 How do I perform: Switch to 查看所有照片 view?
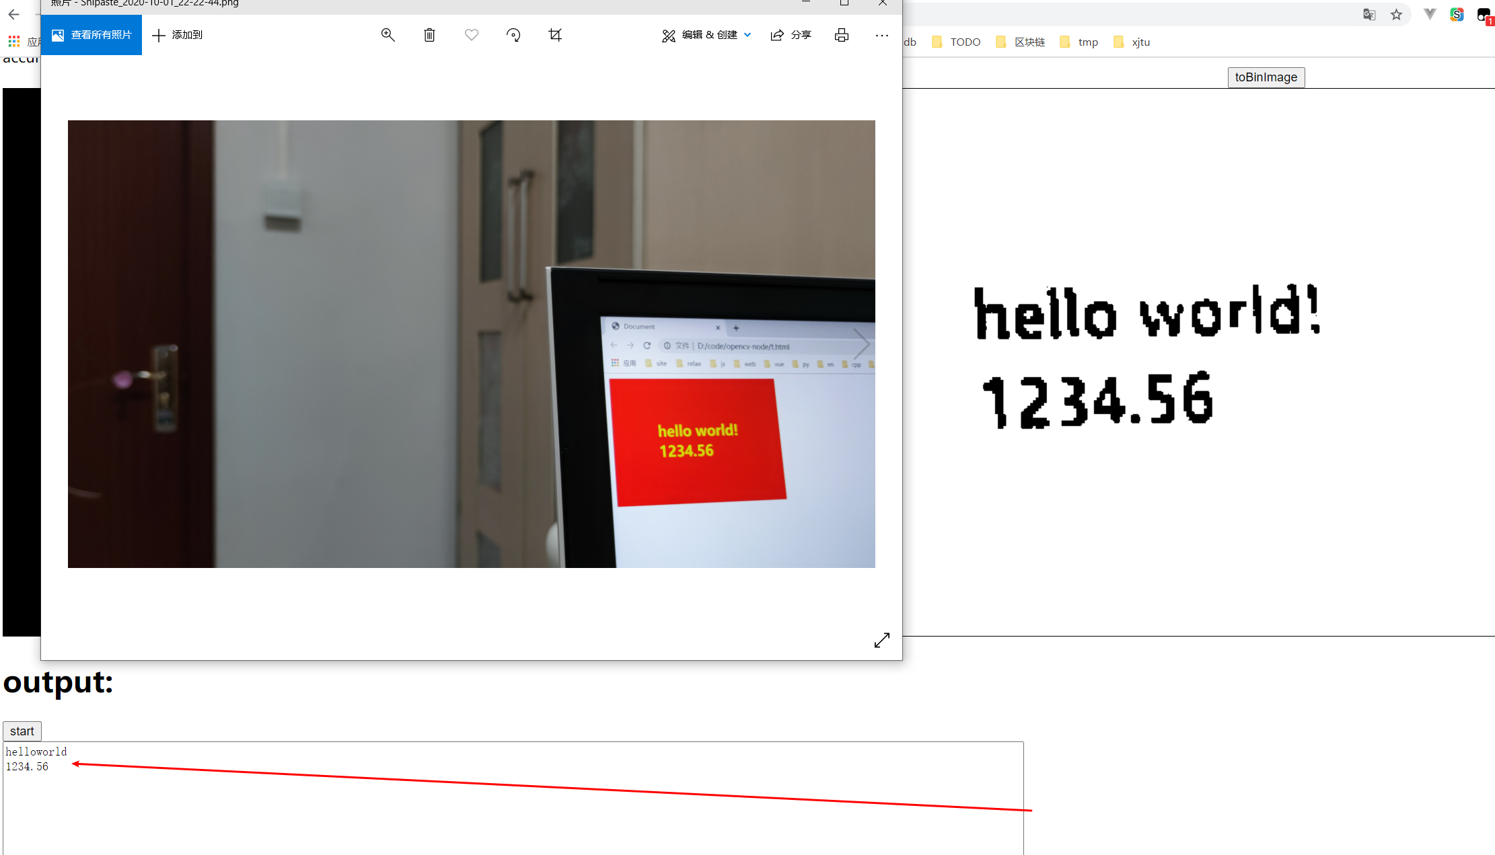click(x=92, y=35)
